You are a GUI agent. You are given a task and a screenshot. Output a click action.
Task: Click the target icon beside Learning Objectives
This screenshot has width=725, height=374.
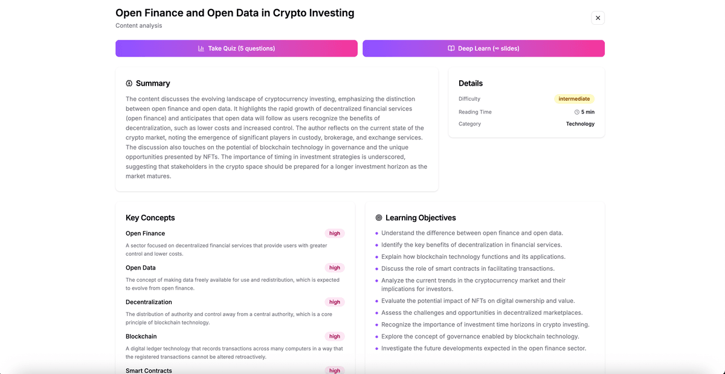(379, 217)
